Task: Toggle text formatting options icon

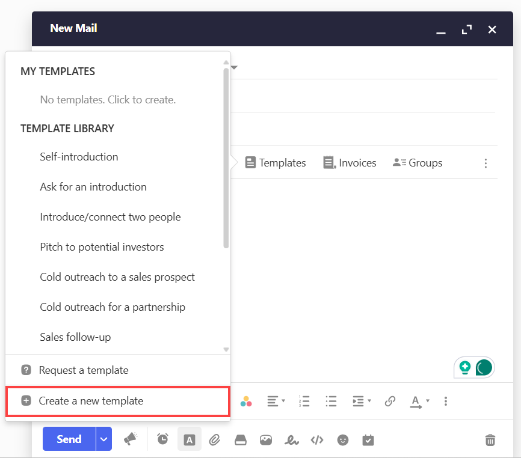Action: point(190,439)
